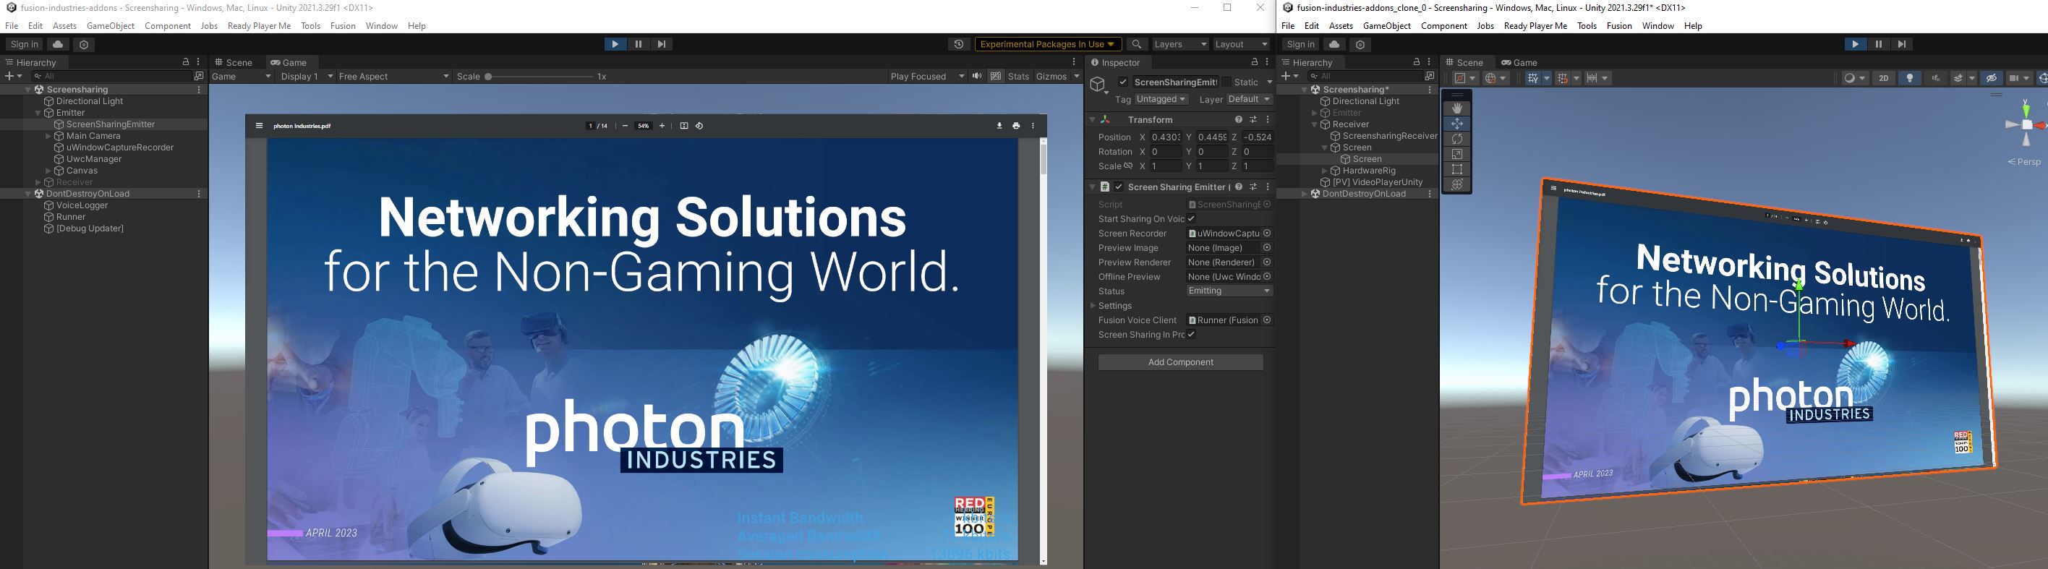Click the version control icon beside cloud, left window
The width and height of the screenshot is (2048, 569).
pos(83,45)
